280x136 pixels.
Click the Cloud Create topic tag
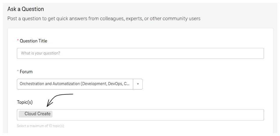tap(38, 114)
